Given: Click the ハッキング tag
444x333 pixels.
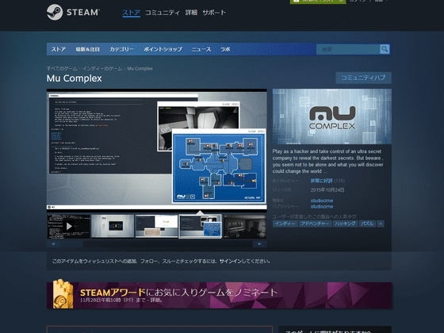Looking at the screenshot, I should click(345, 224).
